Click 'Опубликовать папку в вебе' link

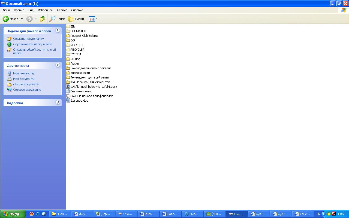point(33,44)
